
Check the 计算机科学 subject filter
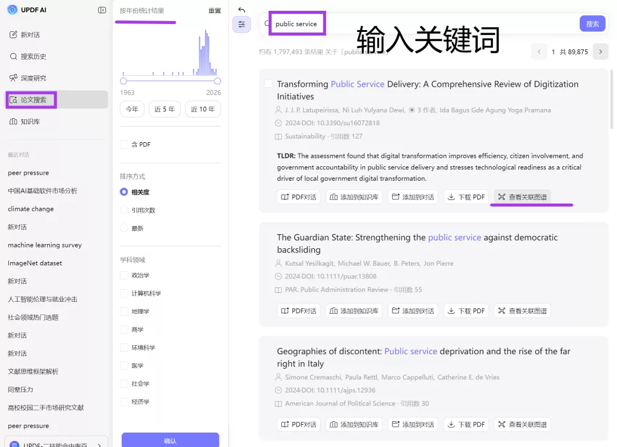[x=124, y=293]
